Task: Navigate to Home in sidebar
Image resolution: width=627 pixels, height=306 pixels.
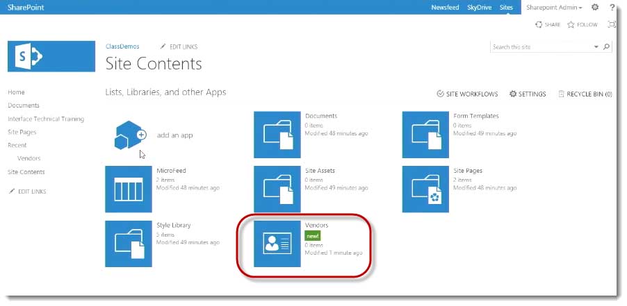Action: tap(16, 92)
